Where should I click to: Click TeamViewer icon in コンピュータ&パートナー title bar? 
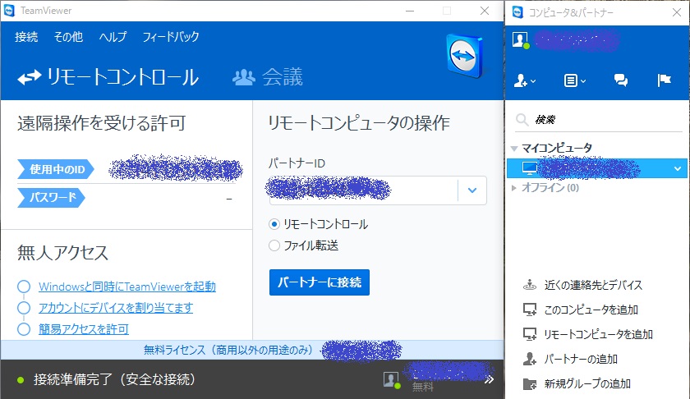tap(517, 12)
